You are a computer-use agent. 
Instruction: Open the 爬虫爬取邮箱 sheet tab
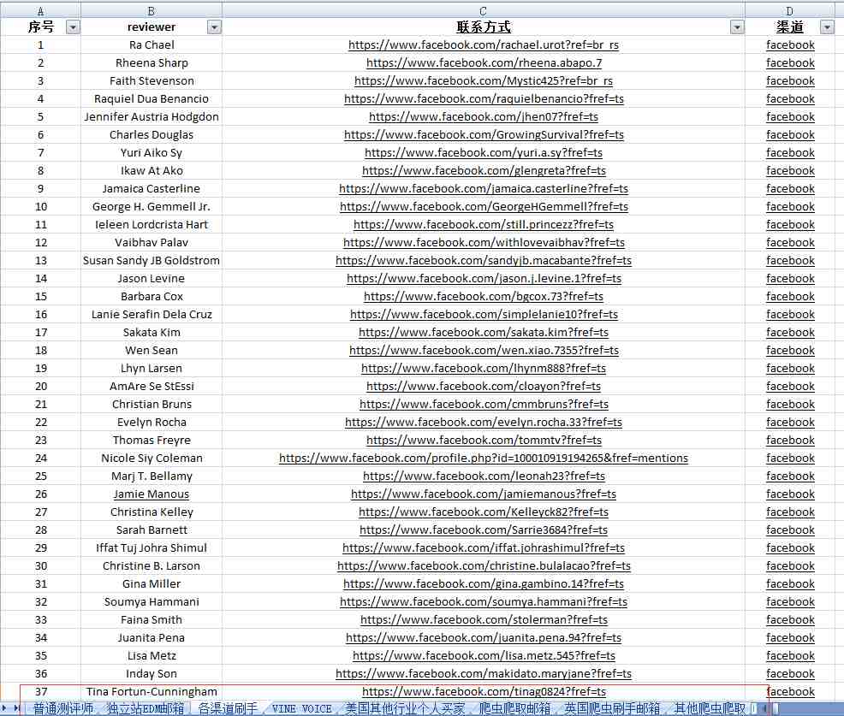pos(514,709)
